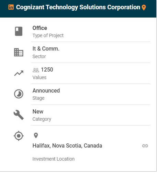Click the orange map pin in header

point(144,8)
